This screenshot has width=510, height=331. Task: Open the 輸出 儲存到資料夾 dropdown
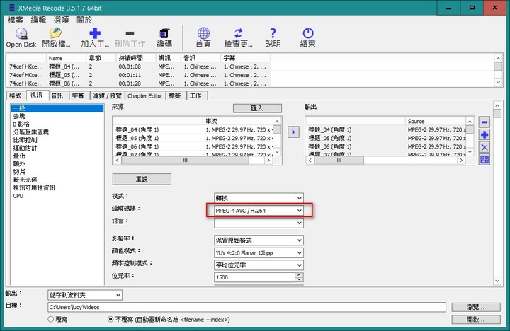[85, 295]
